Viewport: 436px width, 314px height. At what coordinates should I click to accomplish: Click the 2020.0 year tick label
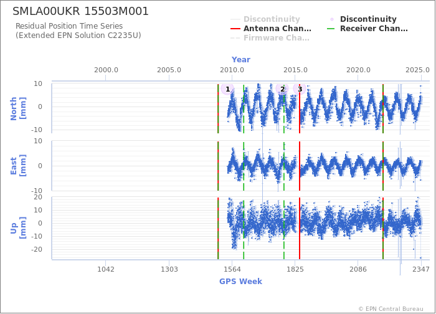click(x=358, y=70)
